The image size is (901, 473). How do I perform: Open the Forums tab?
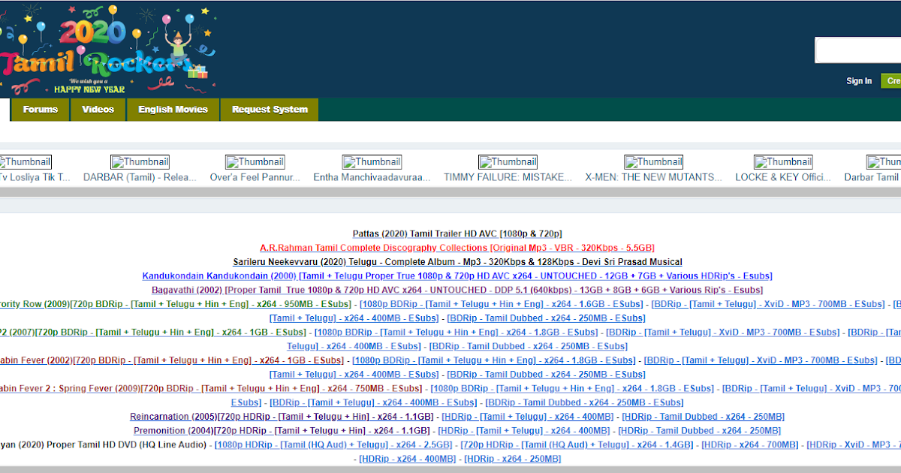pyautogui.click(x=40, y=110)
